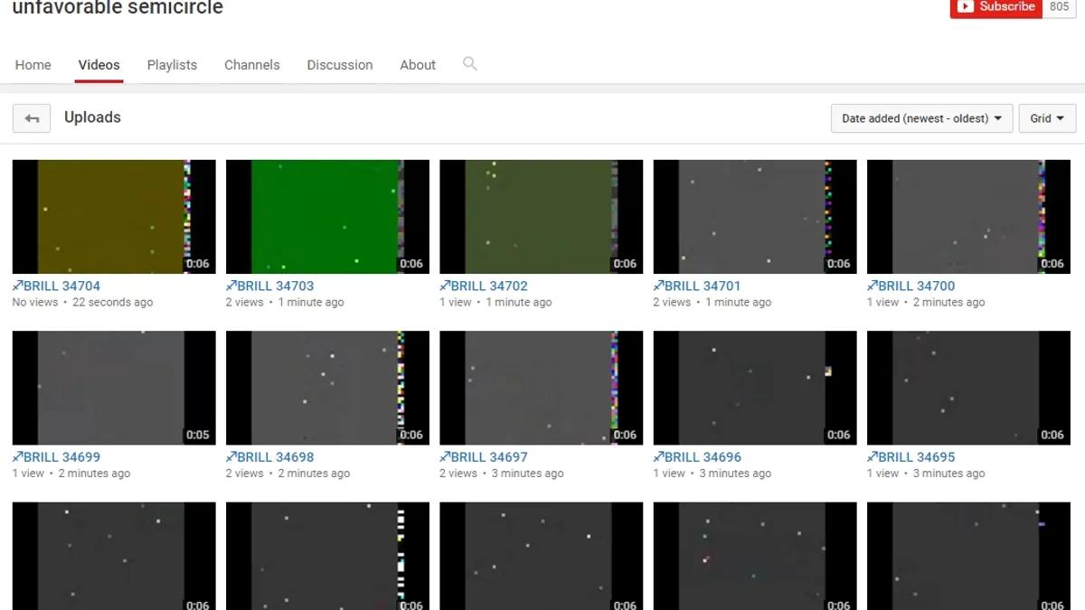Screen dimensions: 1085x610
Task: Open the yellow-brown BRILL 34704 thumbnail
Action: [114, 217]
